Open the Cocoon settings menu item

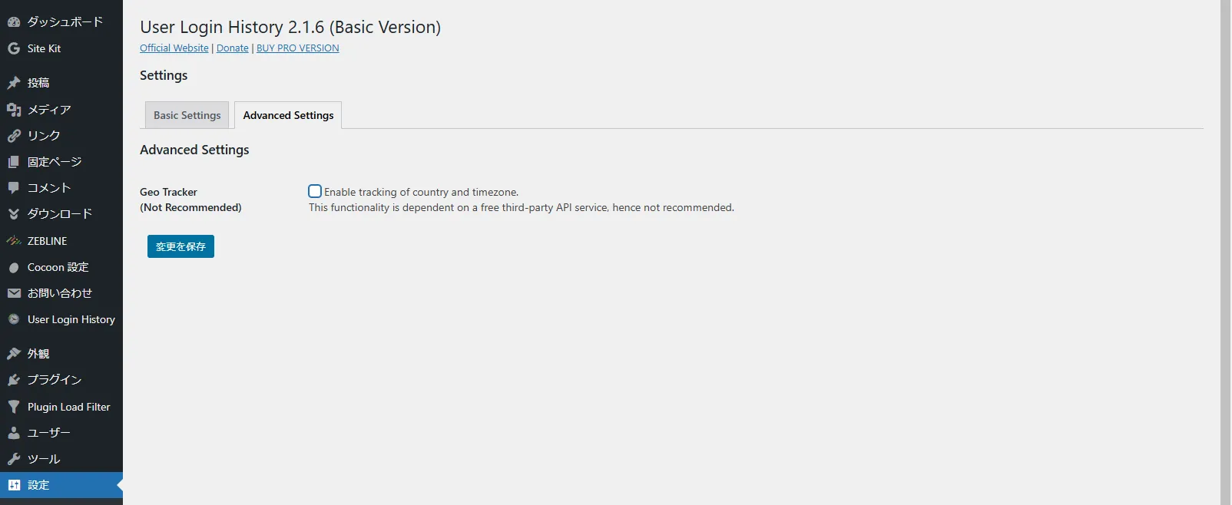click(x=61, y=267)
